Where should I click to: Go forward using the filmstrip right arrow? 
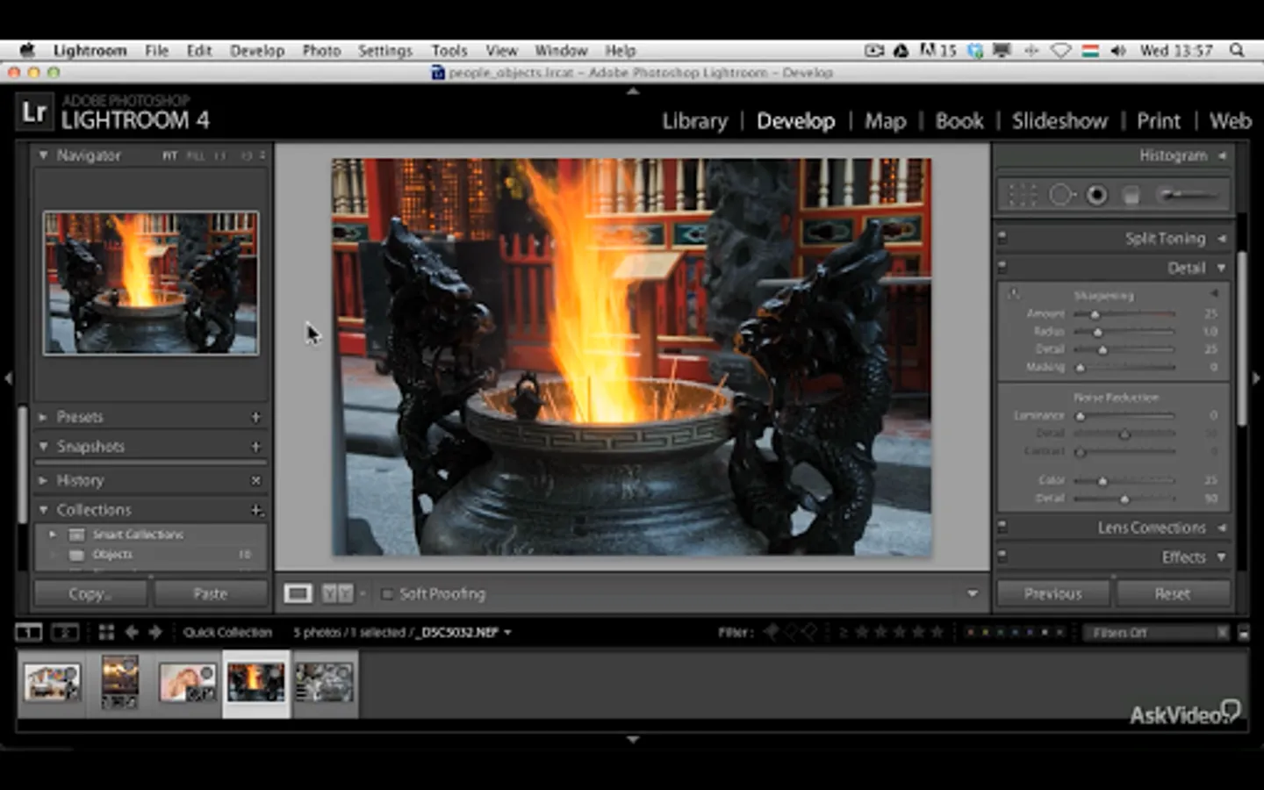coord(155,632)
